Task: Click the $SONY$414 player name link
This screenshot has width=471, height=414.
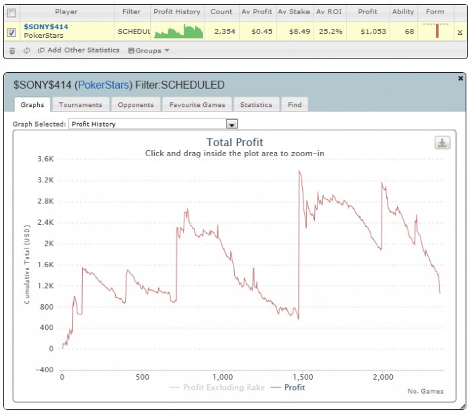Action: pos(46,27)
